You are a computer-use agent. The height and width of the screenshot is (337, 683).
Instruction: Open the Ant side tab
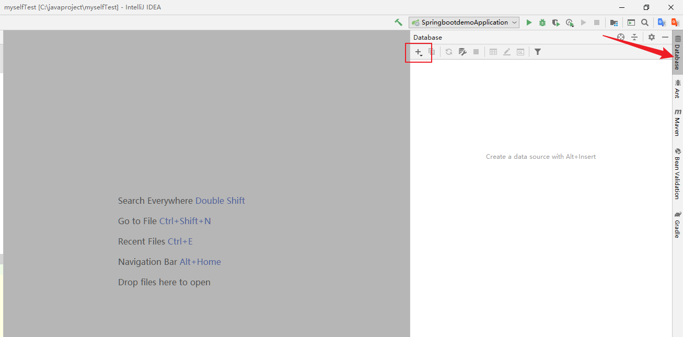tap(678, 89)
